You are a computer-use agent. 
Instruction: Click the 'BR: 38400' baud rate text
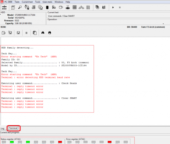click(x=132, y=27)
